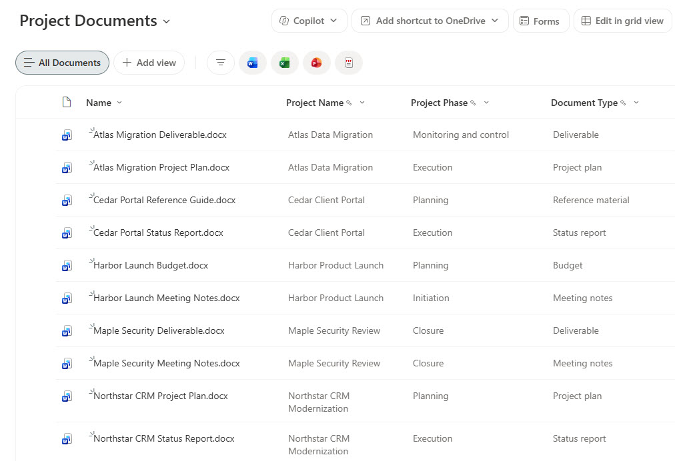This screenshot has height=461, width=675.
Task: Click Maple Security Review in Deliverable row
Action: click(334, 331)
